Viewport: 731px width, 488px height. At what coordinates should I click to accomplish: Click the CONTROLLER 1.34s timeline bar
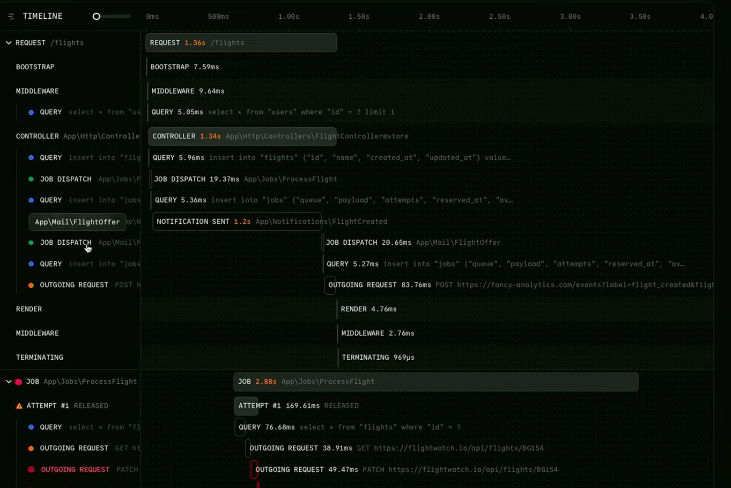pos(242,136)
